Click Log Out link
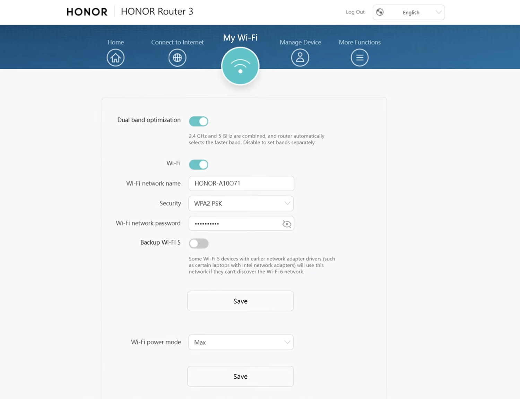 coord(355,12)
